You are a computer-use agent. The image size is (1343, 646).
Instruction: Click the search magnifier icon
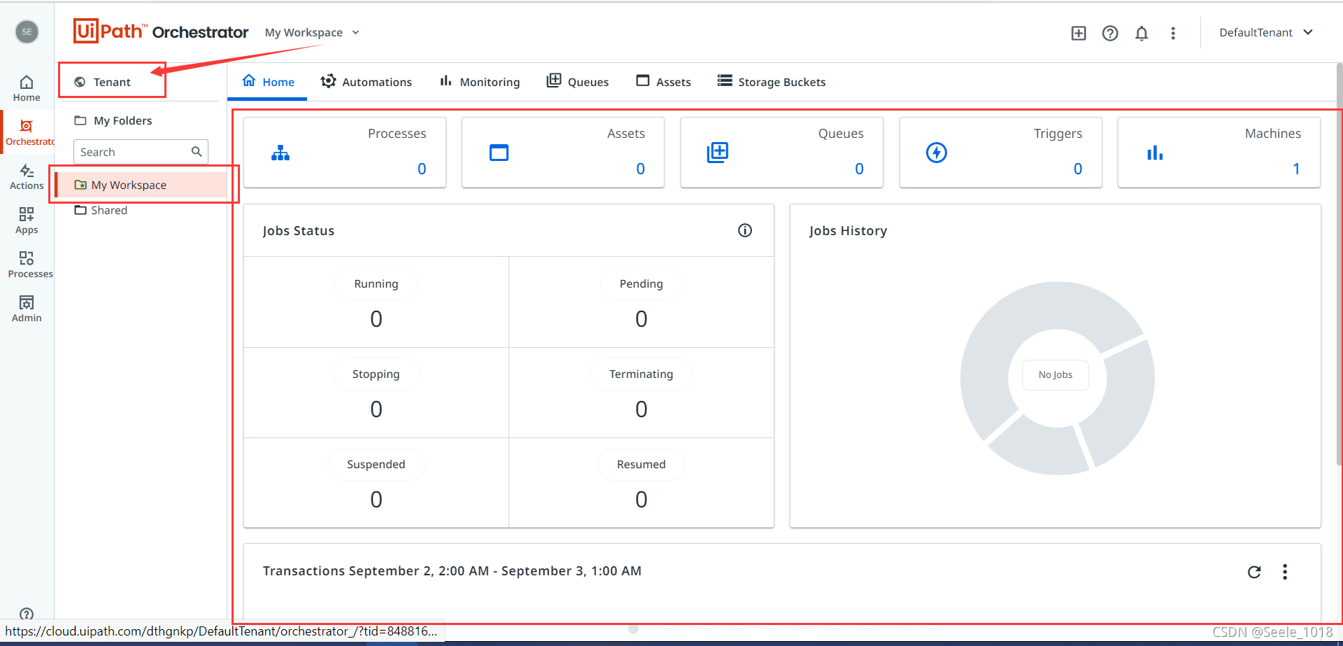click(197, 151)
